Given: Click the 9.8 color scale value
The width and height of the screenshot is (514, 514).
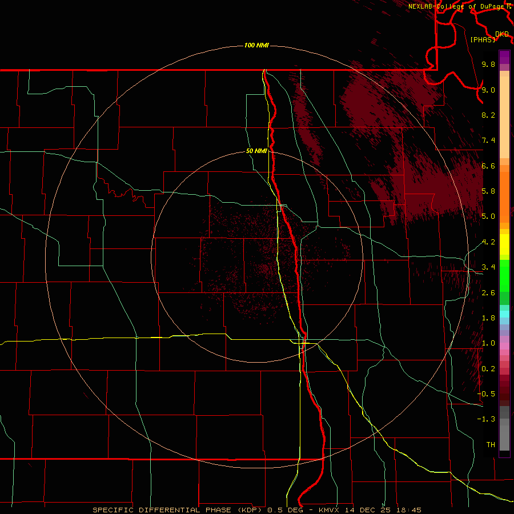Looking at the screenshot, I should click(x=488, y=64).
